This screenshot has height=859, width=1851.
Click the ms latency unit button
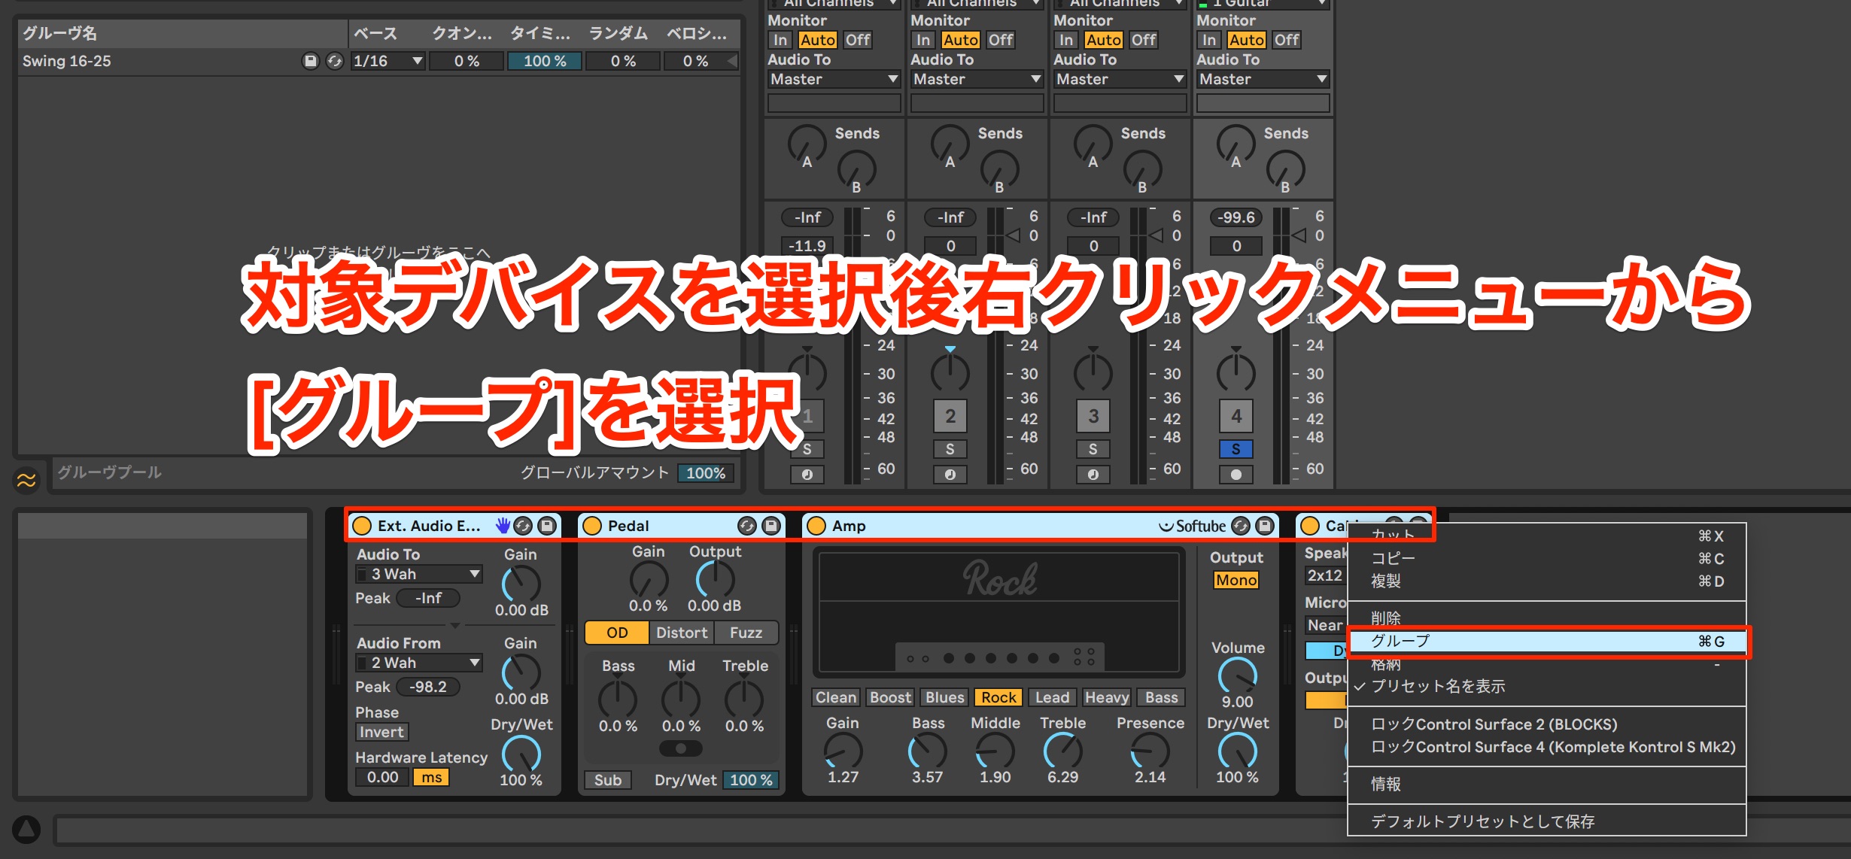[x=432, y=777]
